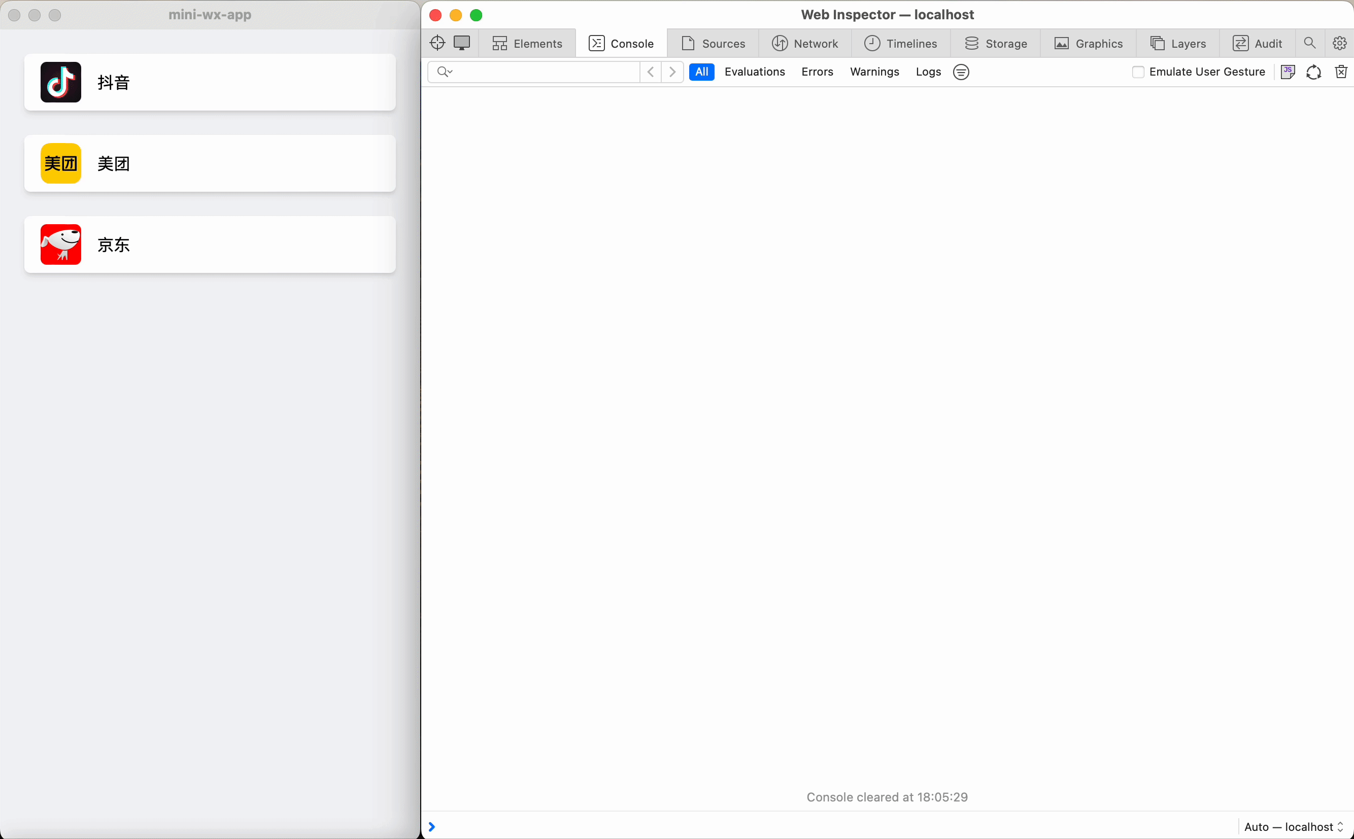This screenshot has height=839, width=1354.
Task: Select the All console filter
Action: point(701,72)
